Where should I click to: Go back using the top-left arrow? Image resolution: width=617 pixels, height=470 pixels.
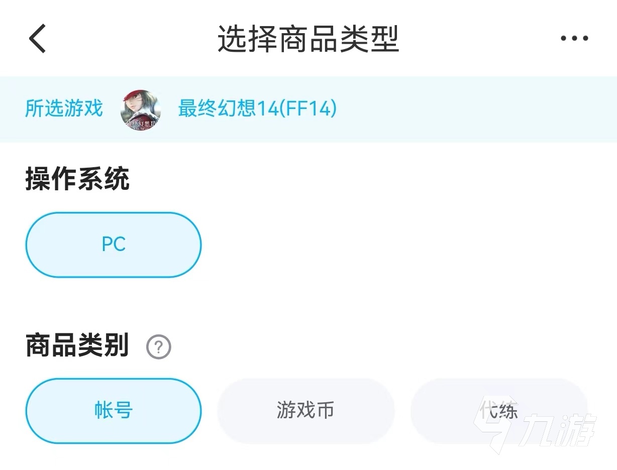pos(38,38)
